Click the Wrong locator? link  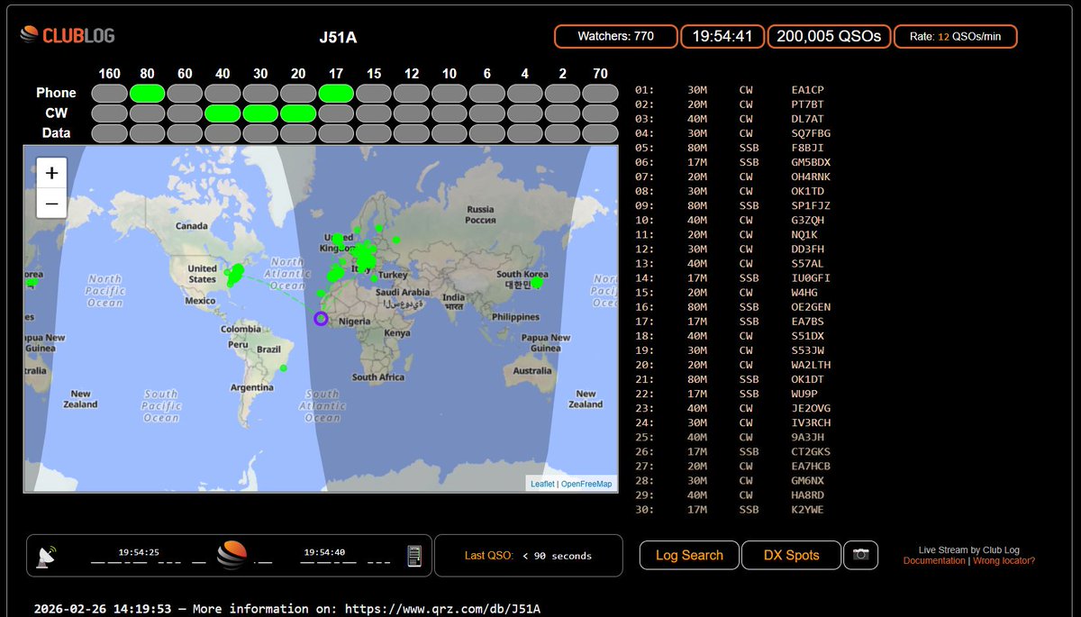(1004, 560)
